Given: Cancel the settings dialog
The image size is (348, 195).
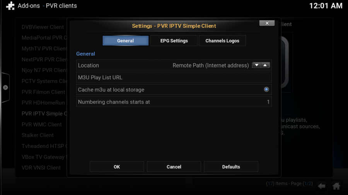Looking at the screenshot, I should [174, 167].
